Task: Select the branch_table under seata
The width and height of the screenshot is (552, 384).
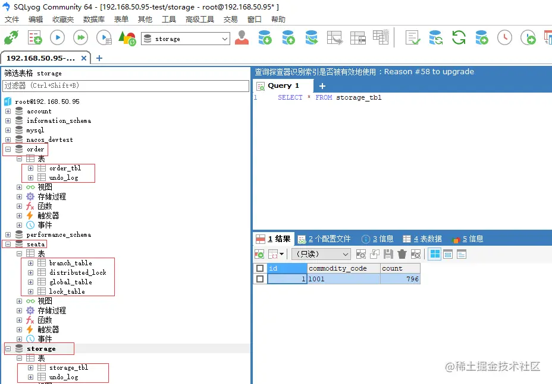Action: coord(70,263)
